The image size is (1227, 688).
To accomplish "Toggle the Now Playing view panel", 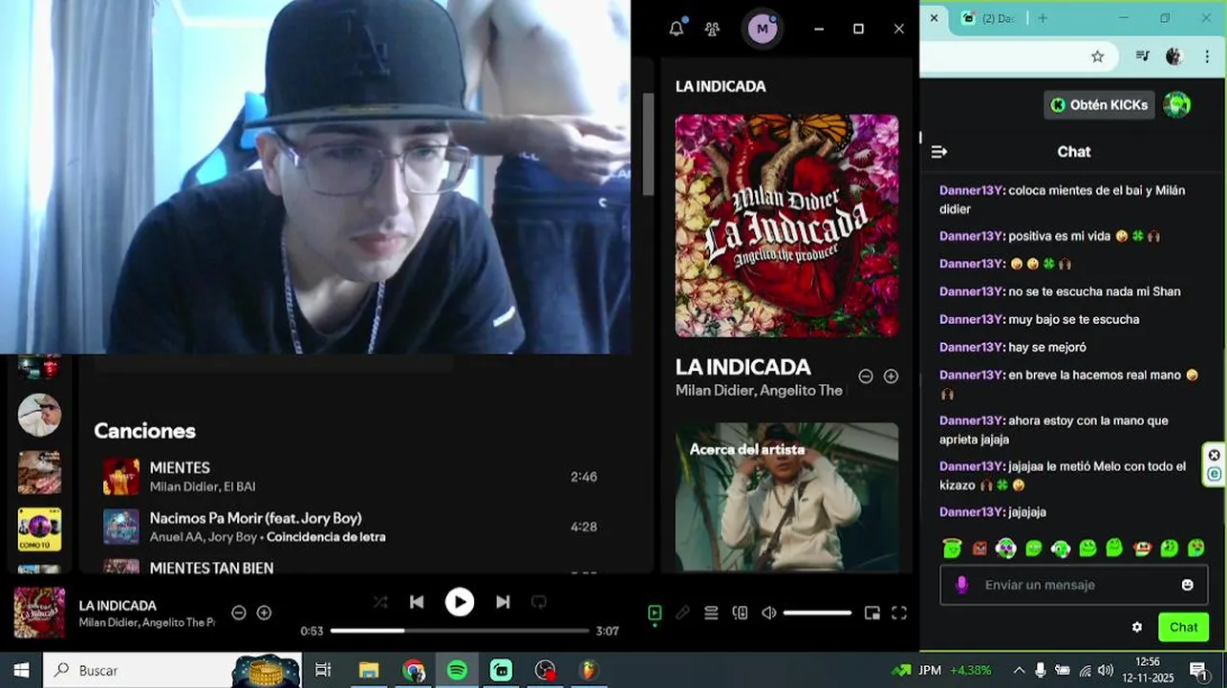I will tap(655, 613).
